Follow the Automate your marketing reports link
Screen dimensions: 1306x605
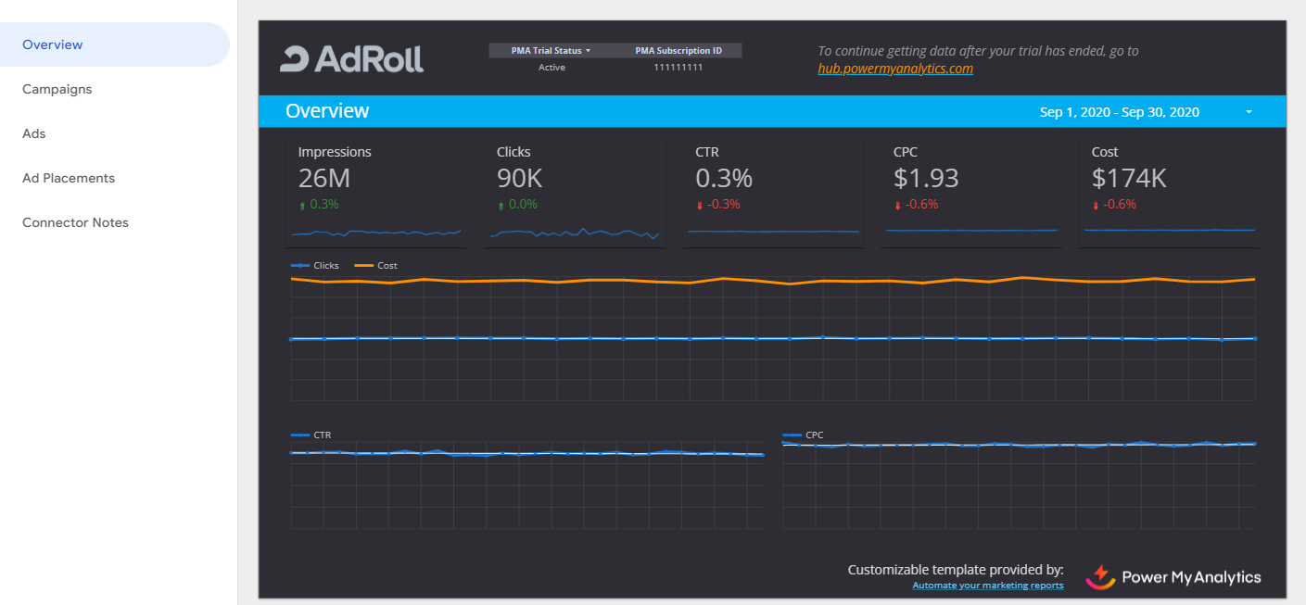pyautogui.click(x=987, y=586)
